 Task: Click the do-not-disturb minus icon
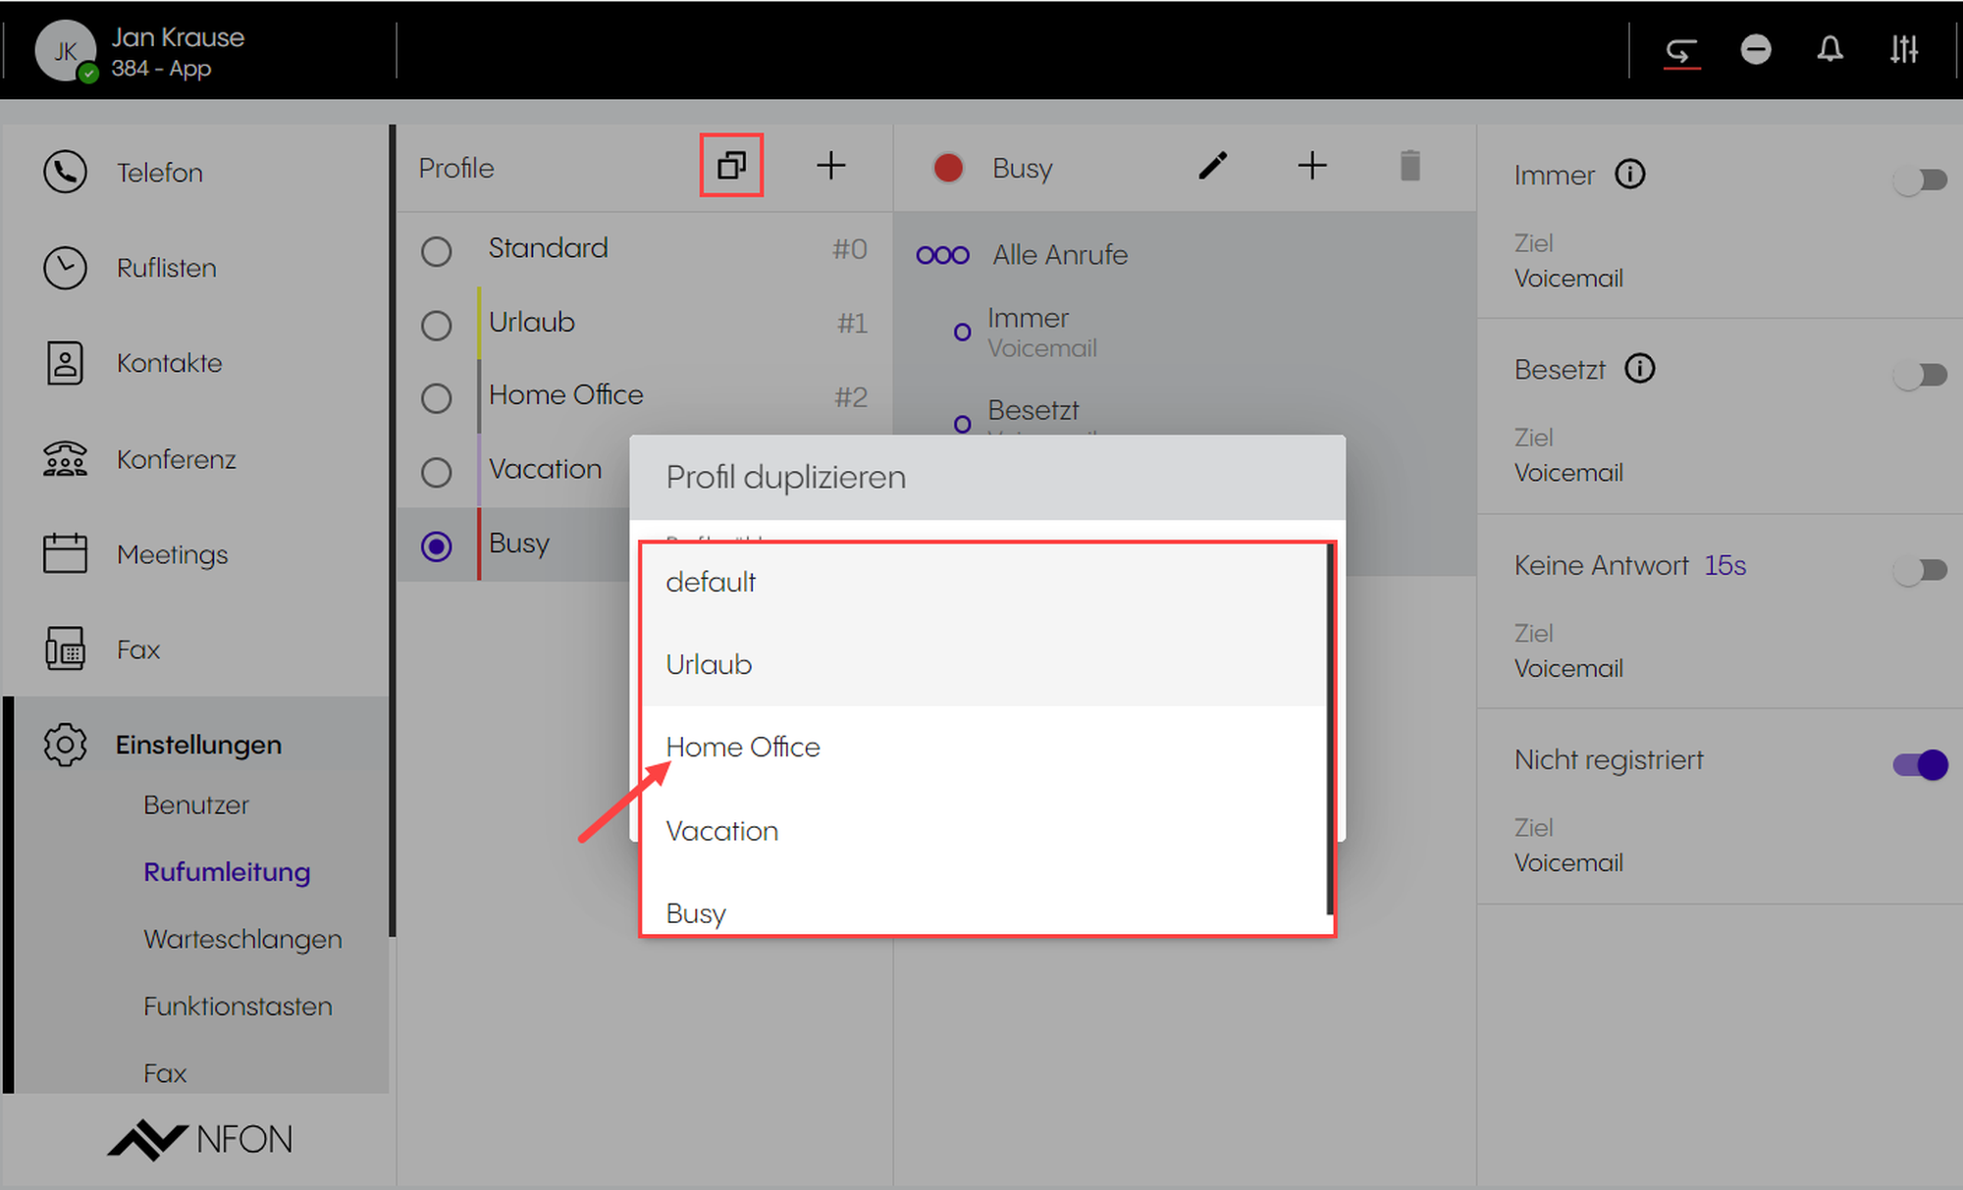coord(1755,49)
